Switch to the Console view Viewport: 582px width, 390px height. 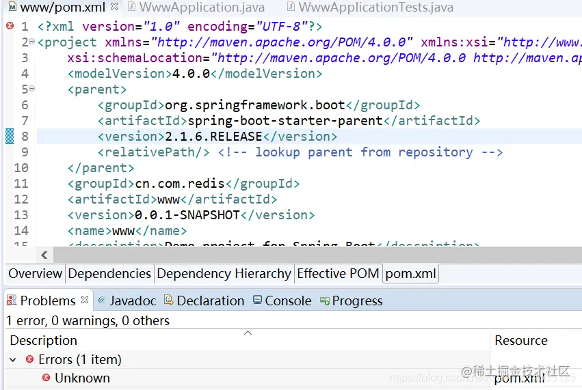(x=282, y=301)
